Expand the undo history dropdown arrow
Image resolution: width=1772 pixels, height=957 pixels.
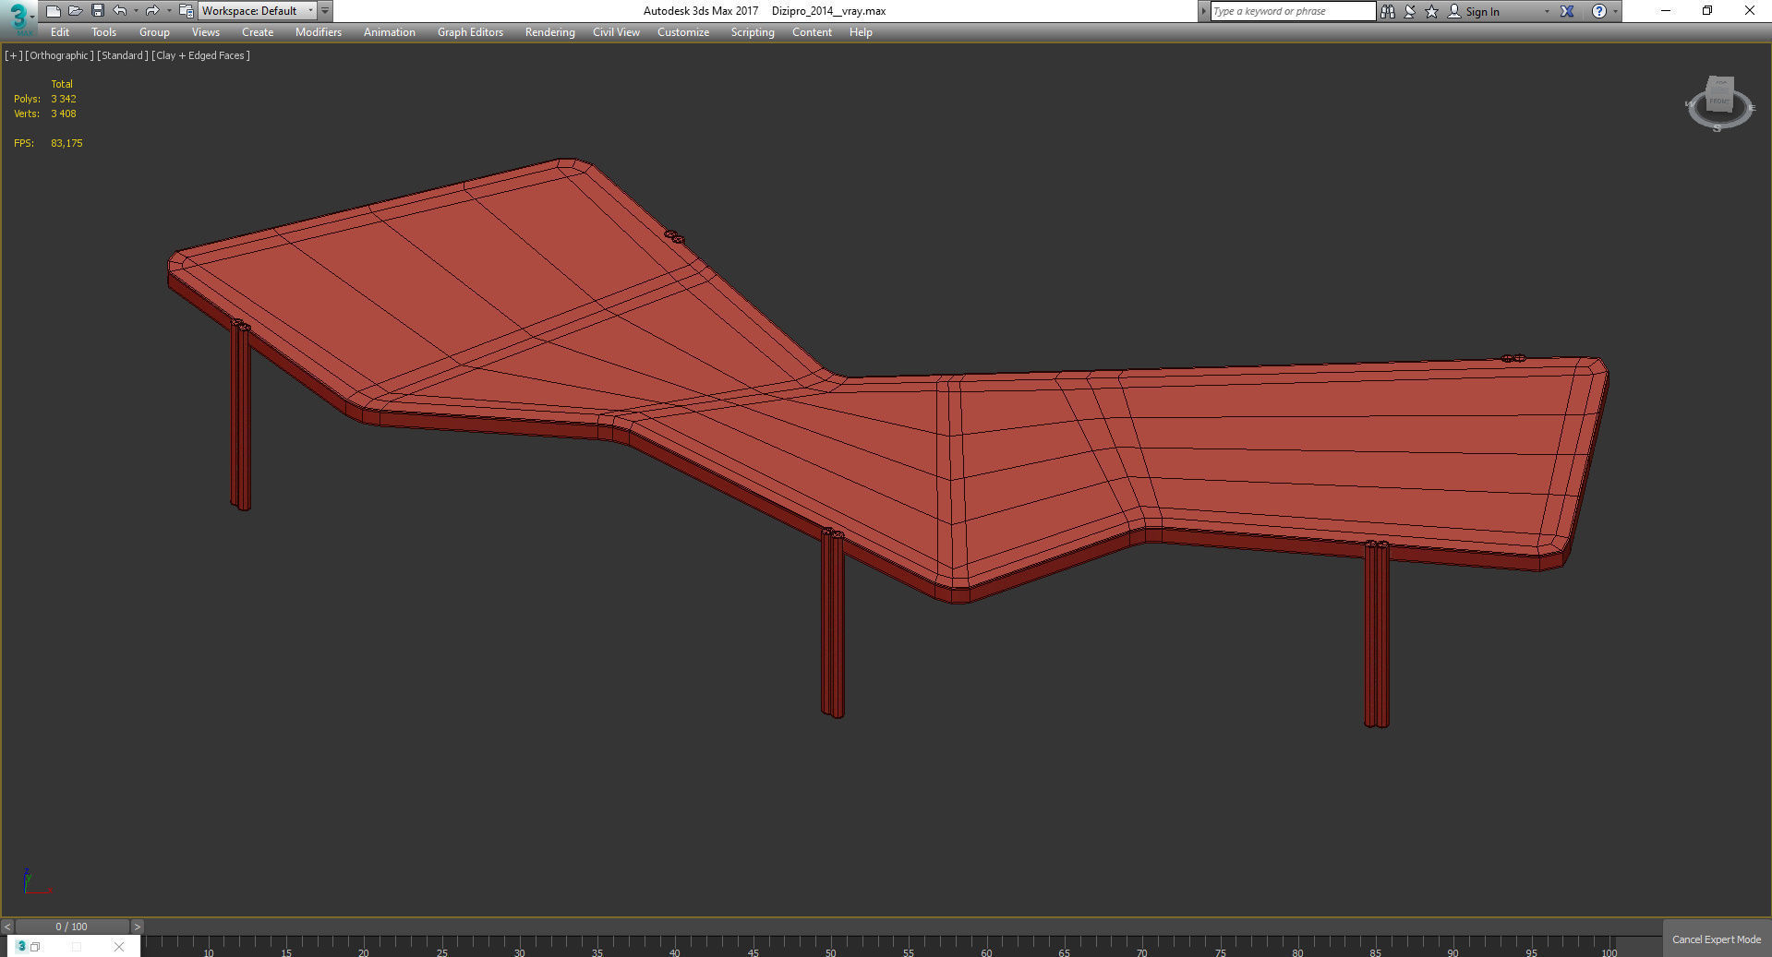pyautogui.click(x=136, y=11)
